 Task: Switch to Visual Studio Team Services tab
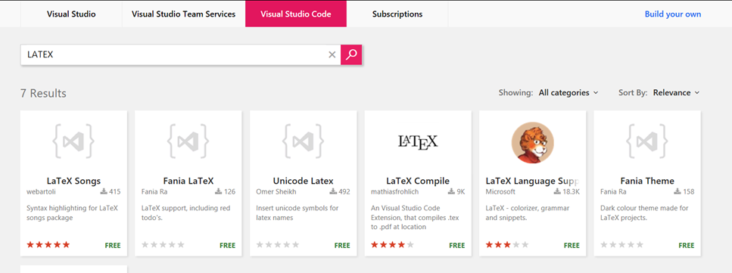183,14
